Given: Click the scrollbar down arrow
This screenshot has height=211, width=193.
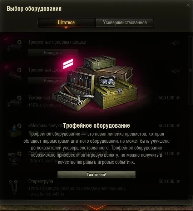Looking at the screenshot, I should [x=190, y=197].
